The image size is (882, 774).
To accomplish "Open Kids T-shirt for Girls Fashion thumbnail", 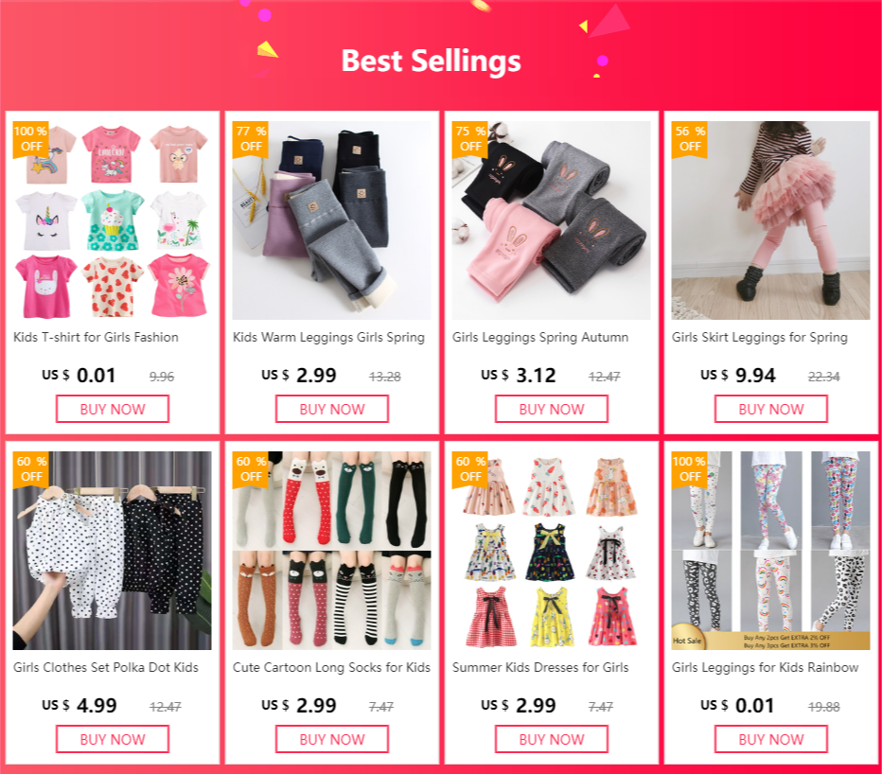I will [x=113, y=220].
